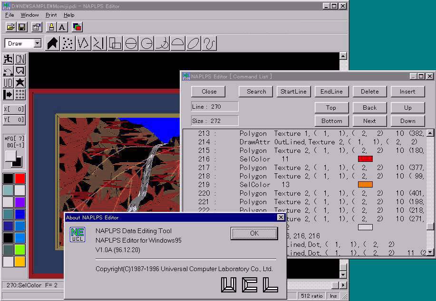This screenshot has width=436, height=301.
Task: Select the overlapping rectangles draw tool
Action: 115,44
